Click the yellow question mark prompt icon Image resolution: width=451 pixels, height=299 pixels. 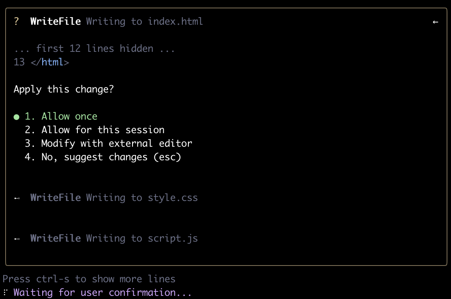pos(16,21)
